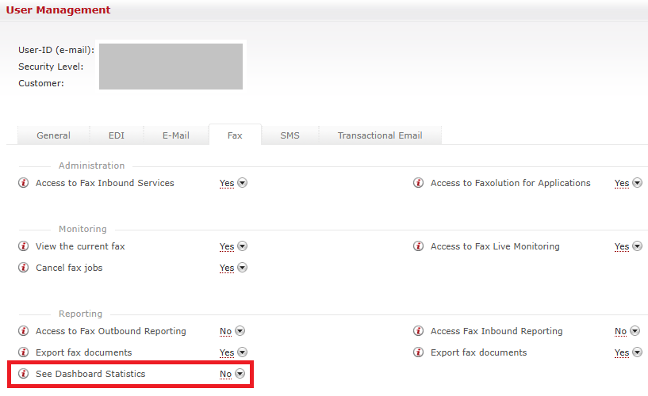Click the Yes value for View the current fax
Image resolution: width=648 pixels, height=396 pixels.
click(226, 246)
